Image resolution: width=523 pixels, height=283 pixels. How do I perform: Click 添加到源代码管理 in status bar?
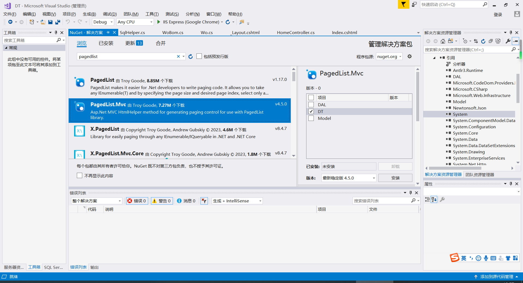coord(497,276)
